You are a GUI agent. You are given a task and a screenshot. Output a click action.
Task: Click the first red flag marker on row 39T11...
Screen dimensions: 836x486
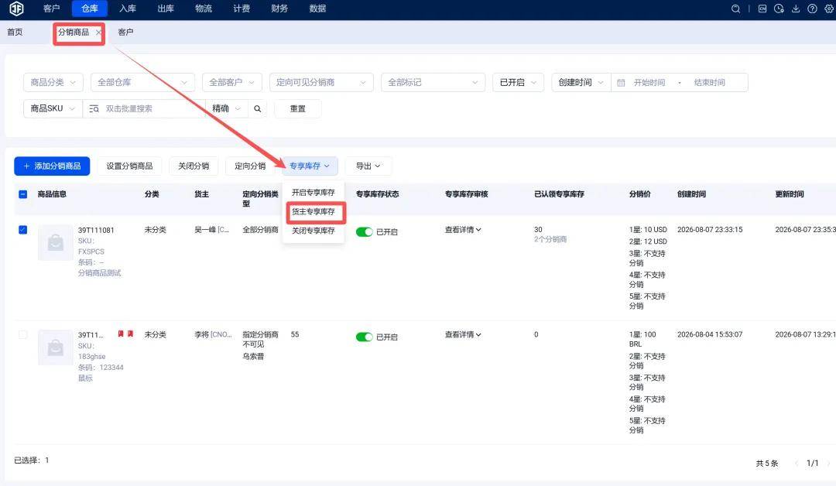click(x=121, y=334)
